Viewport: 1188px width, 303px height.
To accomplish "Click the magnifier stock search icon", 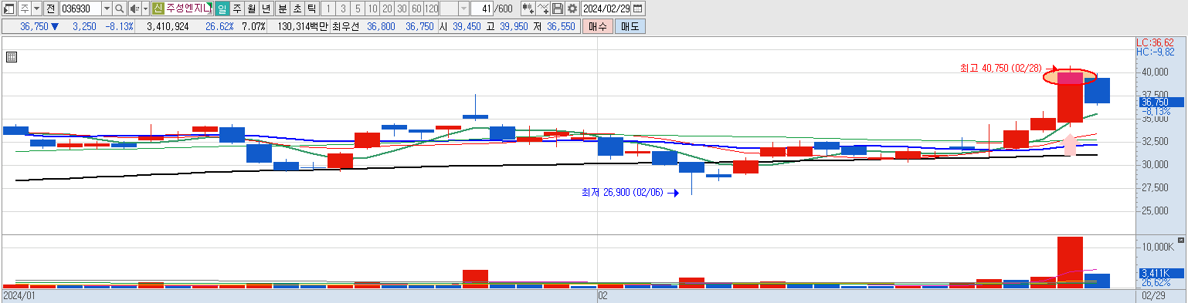I will pyautogui.click(x=120, y=9).
